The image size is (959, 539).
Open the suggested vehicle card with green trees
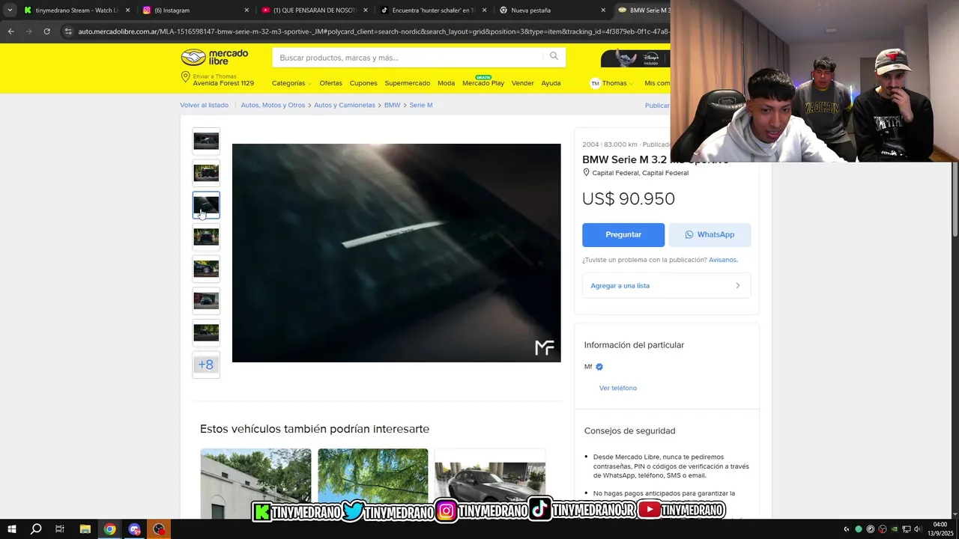373,484
